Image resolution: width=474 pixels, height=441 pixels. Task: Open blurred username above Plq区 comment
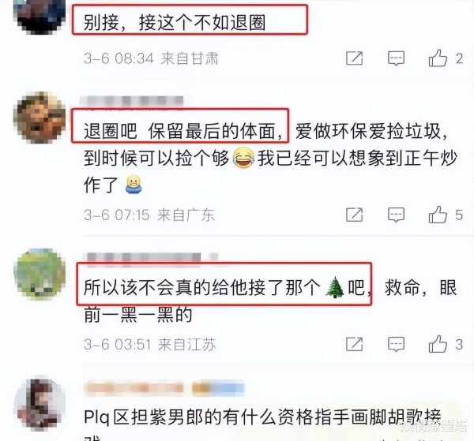pyautogui.click(x=164, y=388)
